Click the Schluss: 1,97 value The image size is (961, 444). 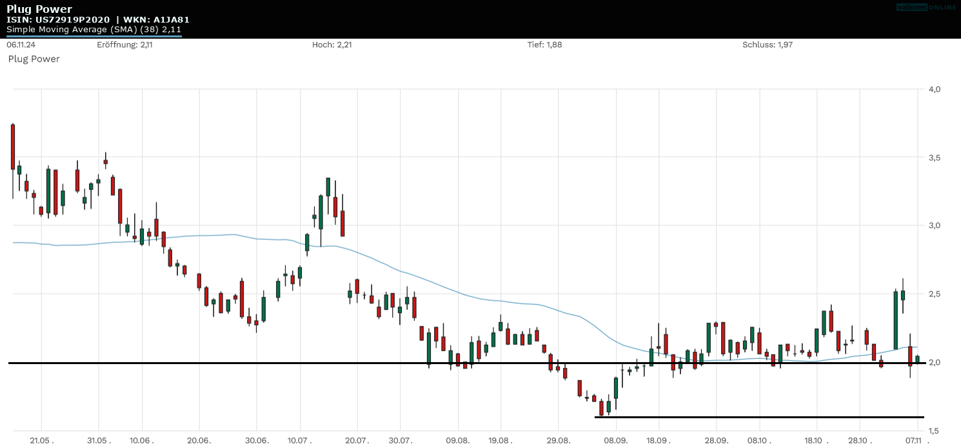(x=768, y=45)
